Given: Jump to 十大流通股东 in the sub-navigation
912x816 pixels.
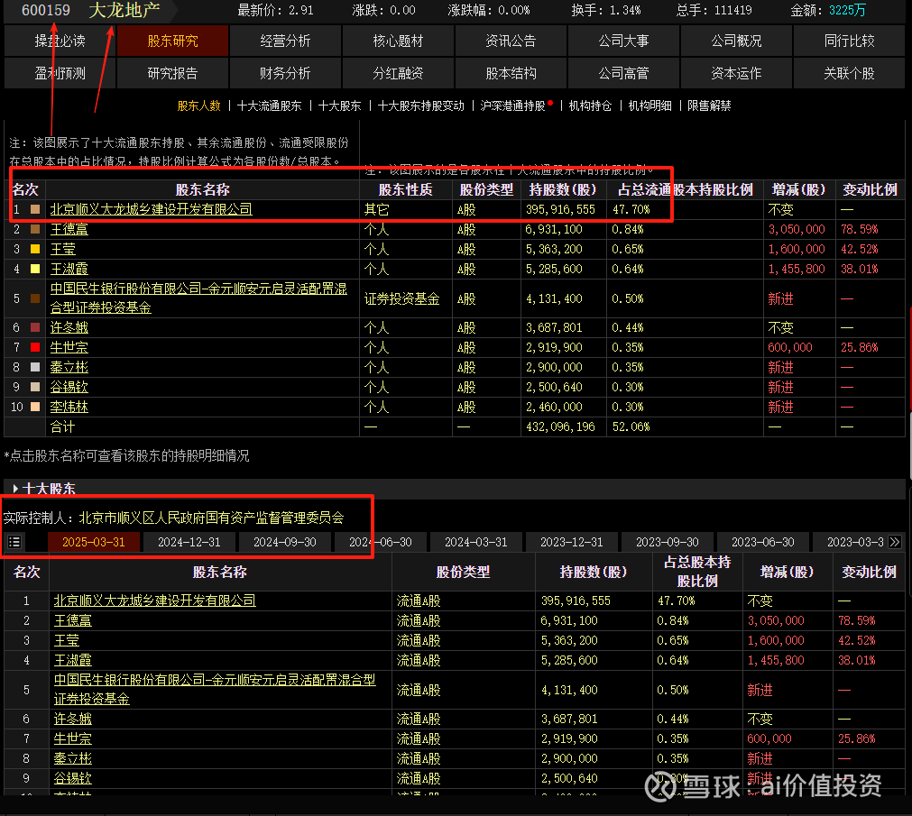Looking at the screenshot, I should point(270,105).
